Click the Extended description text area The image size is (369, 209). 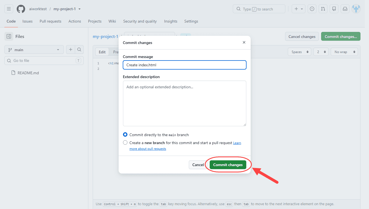click(185, 103)
